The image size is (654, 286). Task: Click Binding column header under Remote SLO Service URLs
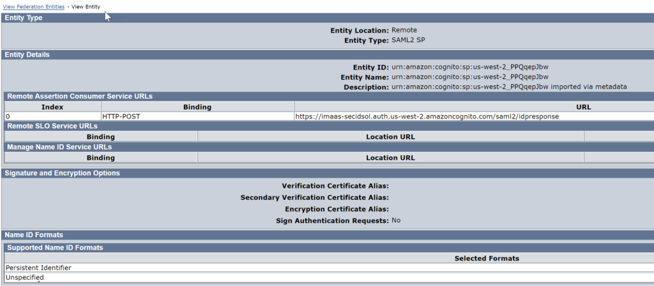tap(100, 136)
